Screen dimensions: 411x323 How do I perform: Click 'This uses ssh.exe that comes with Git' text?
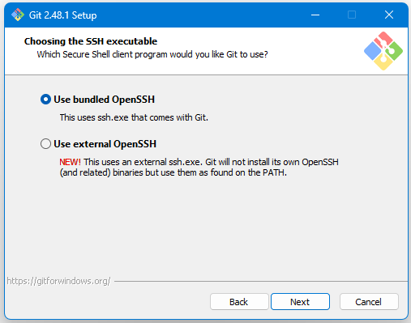[134, 117]
